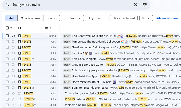Image resolution: width=181 pixels, height=108 pixels.
Task: Expand the select-all dropdown arrow
Action: [x=11, y=28]
